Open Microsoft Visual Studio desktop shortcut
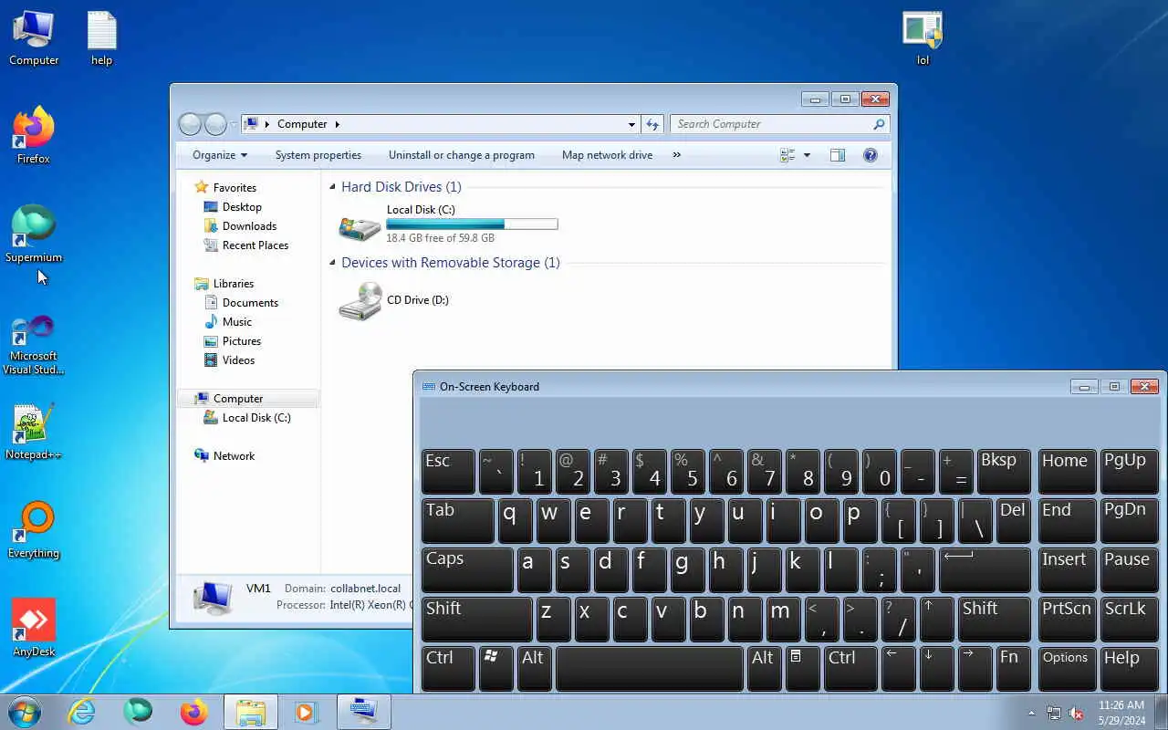 coord(34,344)
